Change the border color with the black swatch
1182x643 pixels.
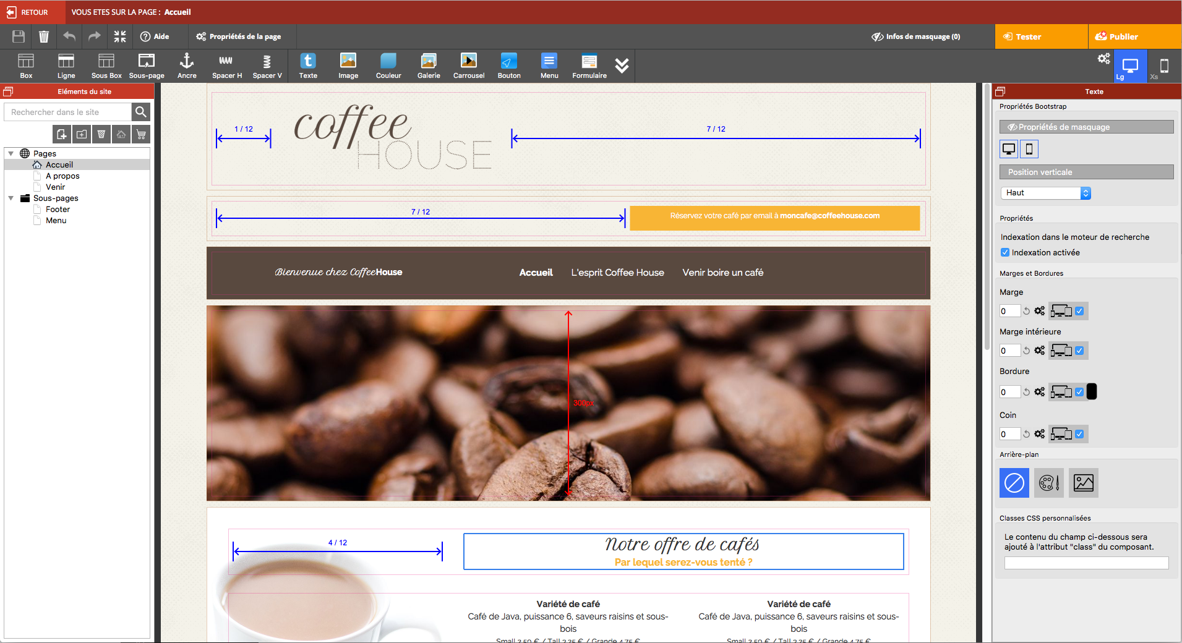1091,391
